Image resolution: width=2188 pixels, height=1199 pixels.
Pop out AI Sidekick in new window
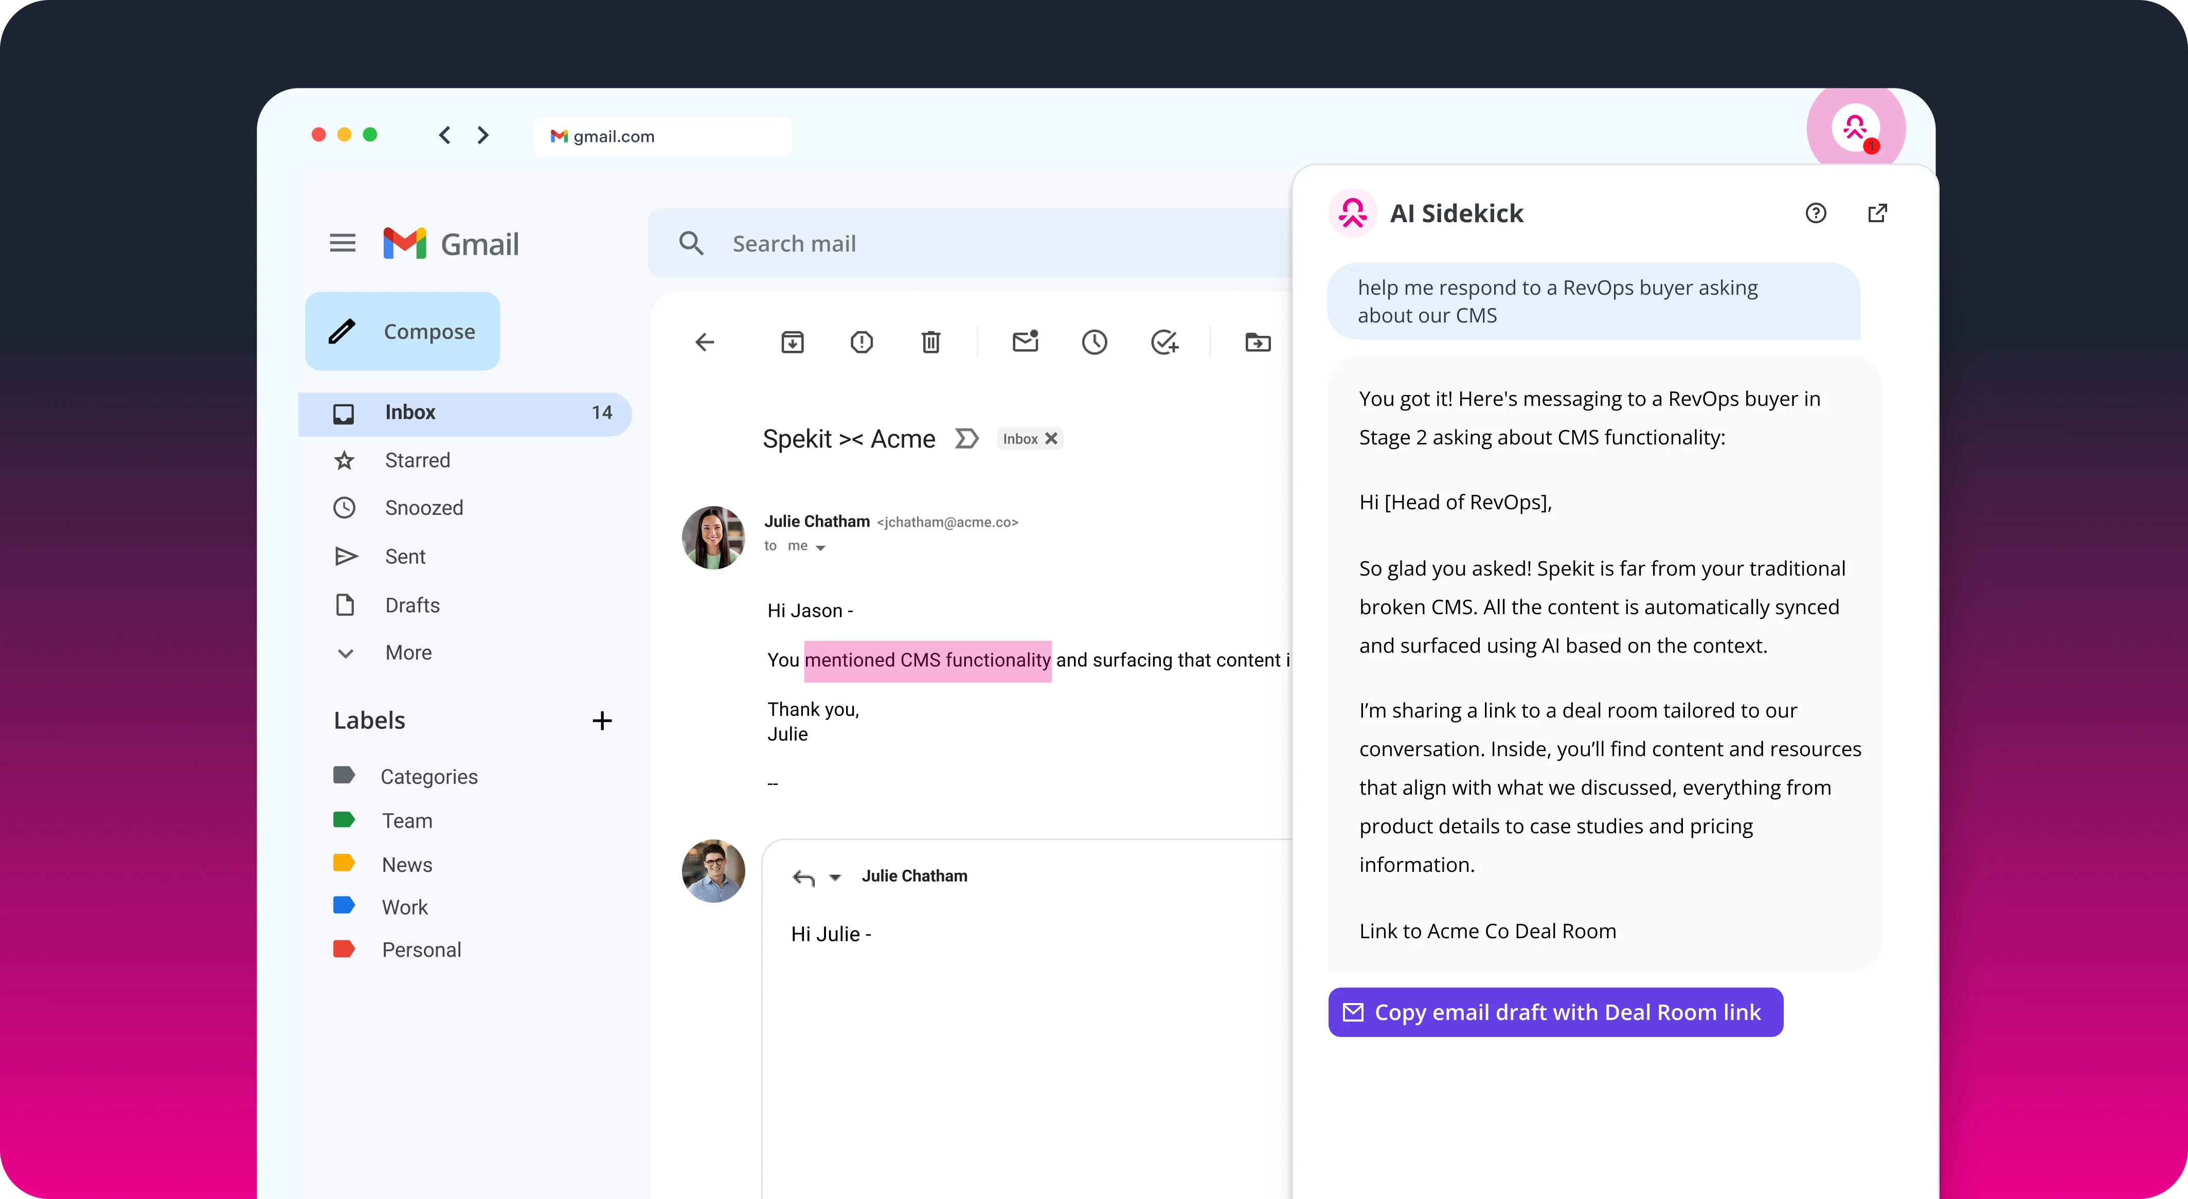(1877, 213)
